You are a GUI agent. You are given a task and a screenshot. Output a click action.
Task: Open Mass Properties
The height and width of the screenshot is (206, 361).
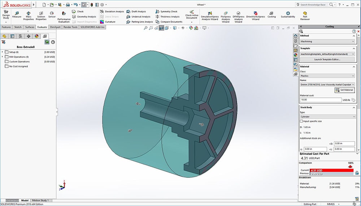coord(28,16)
